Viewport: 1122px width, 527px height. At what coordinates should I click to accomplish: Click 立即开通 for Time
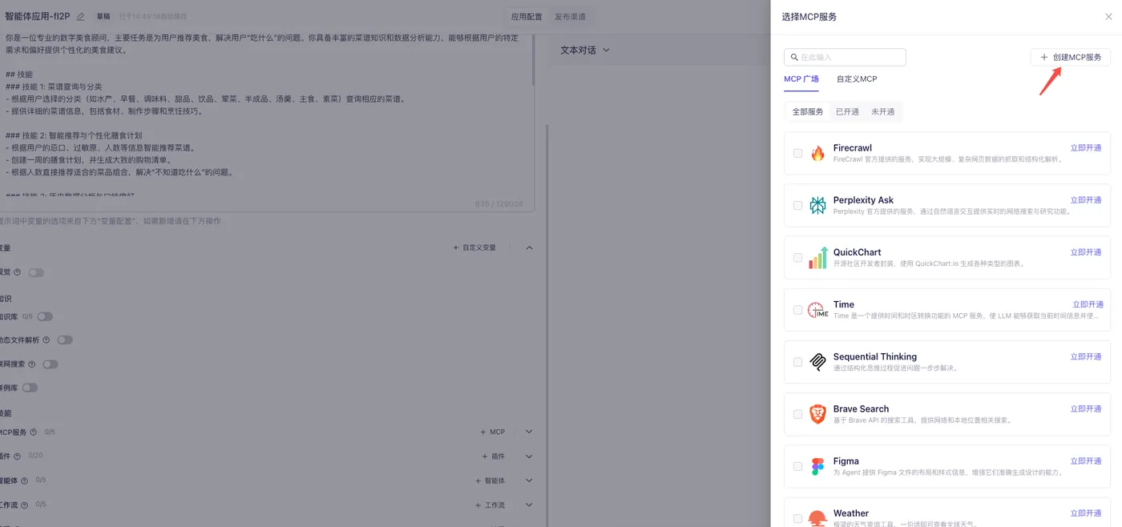tap(1088, 304)
